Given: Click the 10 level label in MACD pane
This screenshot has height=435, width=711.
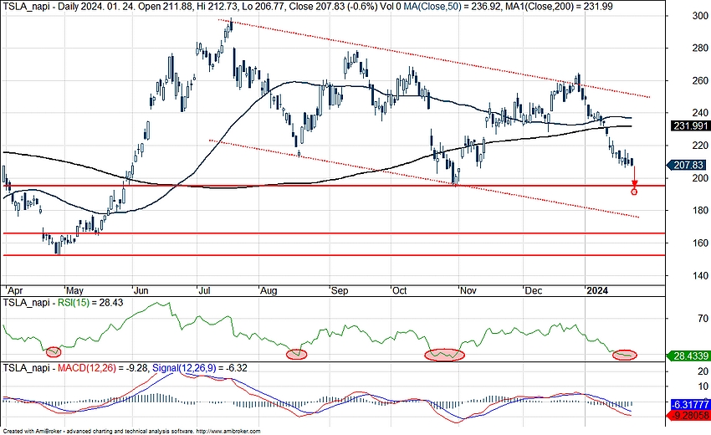Looking at the screenshot, I should click(703, 387).
